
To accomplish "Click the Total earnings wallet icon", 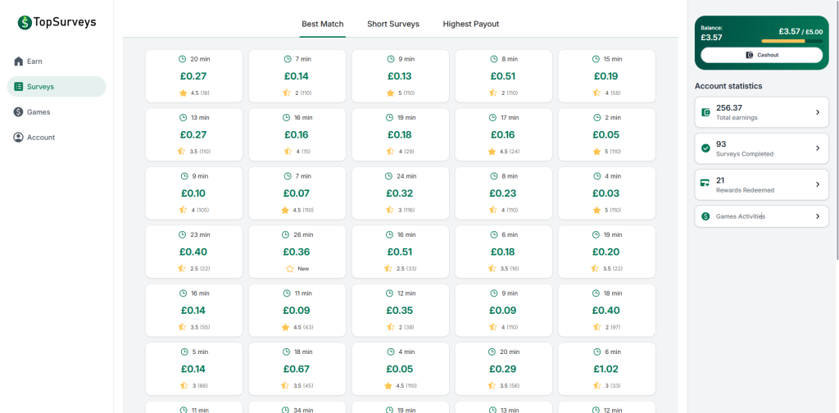I will point(705,112).
